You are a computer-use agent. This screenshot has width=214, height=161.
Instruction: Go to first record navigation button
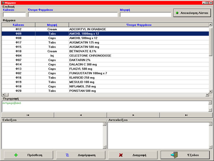(x=28, y=115)
